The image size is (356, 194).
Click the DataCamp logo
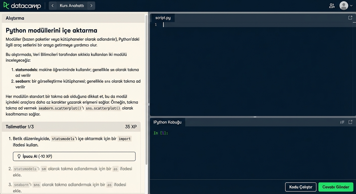[22, 6]
